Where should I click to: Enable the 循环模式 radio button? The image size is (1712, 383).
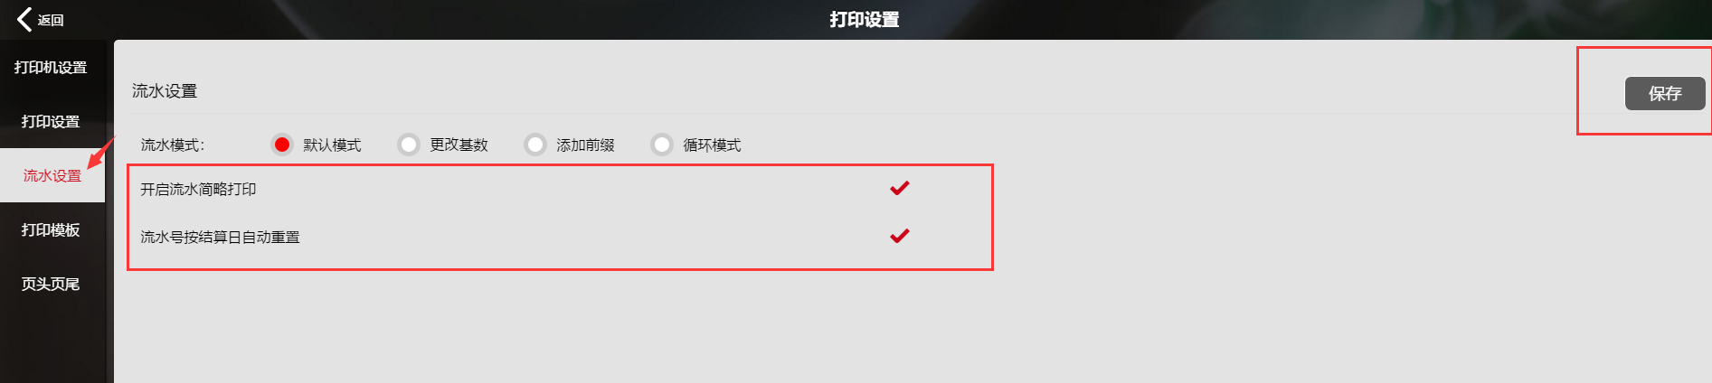tap(662, 145)
